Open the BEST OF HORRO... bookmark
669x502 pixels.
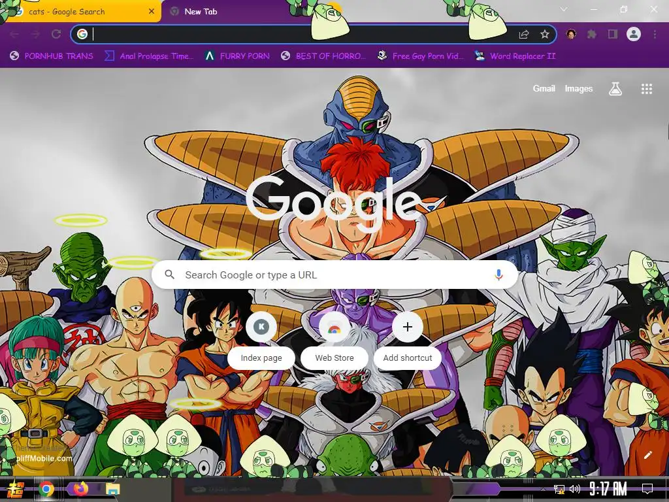pyautogui.click(x=323, y=56)
